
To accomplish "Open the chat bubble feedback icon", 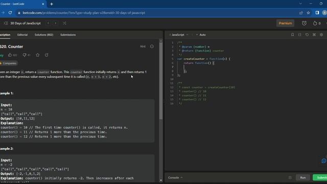I will (x=323, y=161).
